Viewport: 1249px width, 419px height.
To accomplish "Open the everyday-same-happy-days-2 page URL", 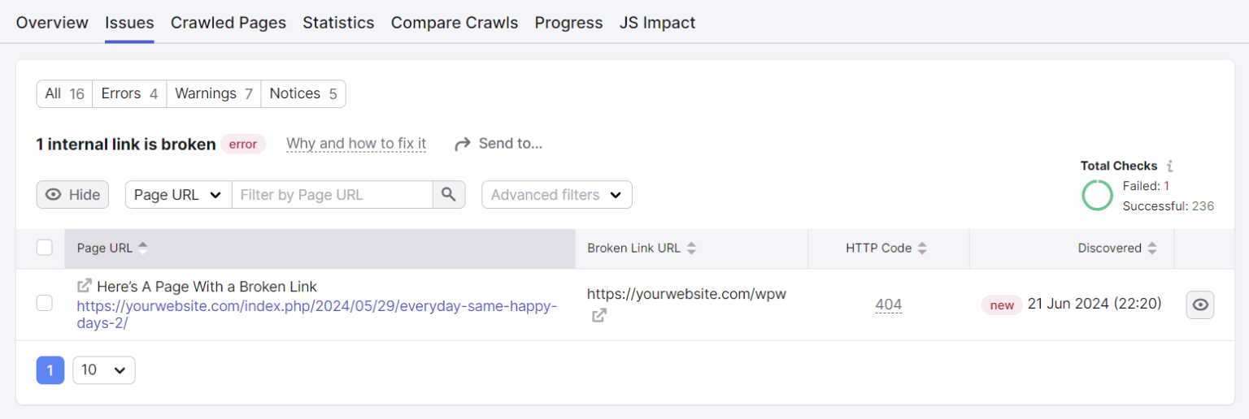I will (x=317, y=314).
